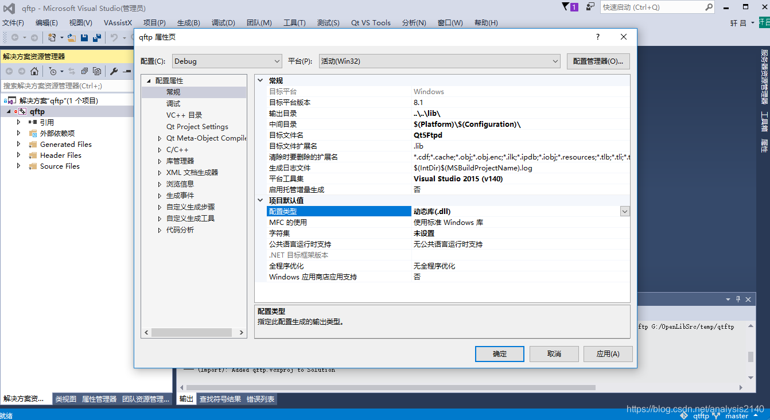The height and width of the screenshot is (420, 770).
Task: Open the Configuration Type value dropdown arrow
Action: [x=625, y=211]
